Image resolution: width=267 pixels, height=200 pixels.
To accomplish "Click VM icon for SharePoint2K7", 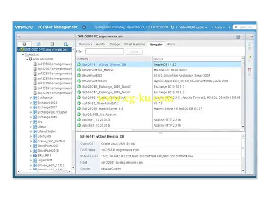I will coord(79,76).
